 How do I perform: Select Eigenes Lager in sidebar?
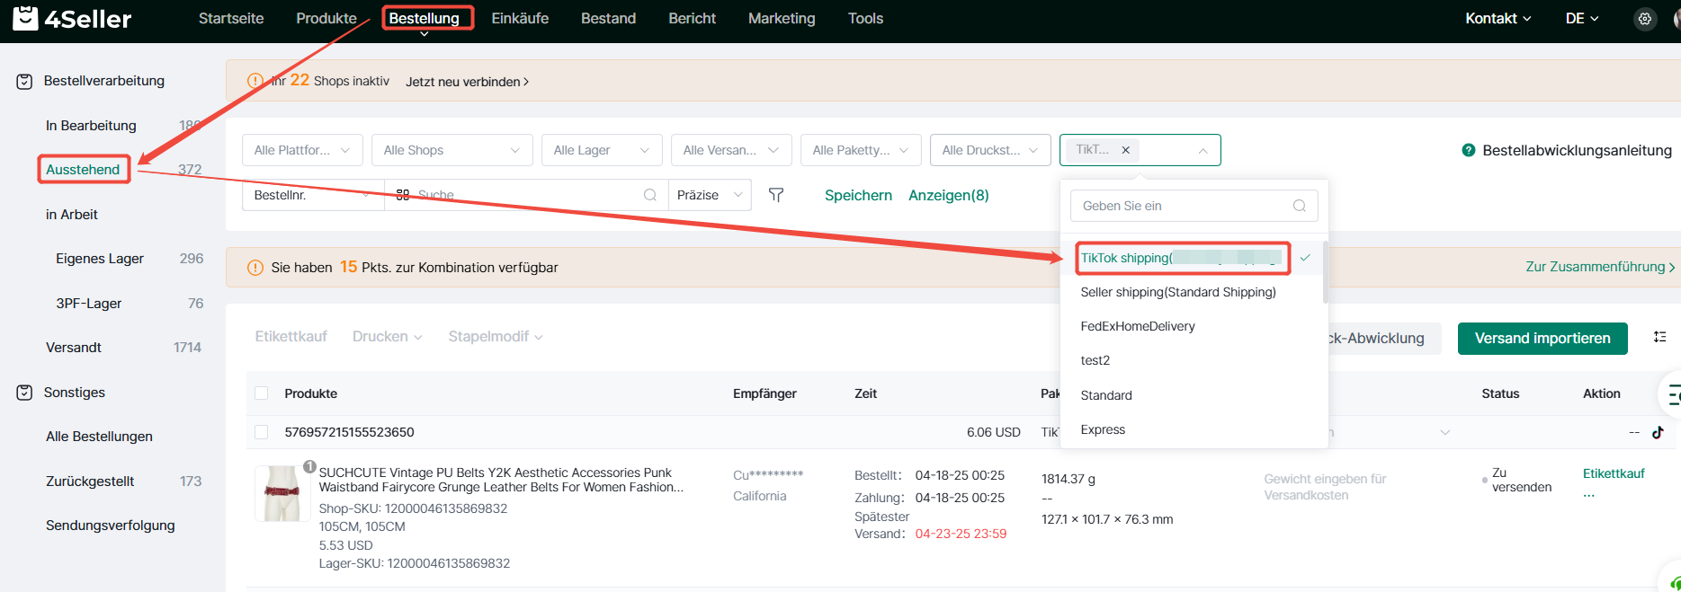click(100, 259)
